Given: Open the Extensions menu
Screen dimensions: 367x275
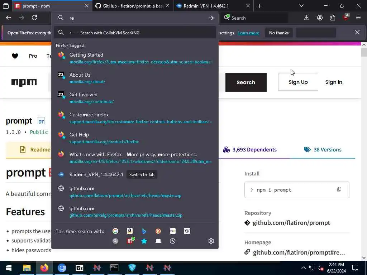Looking at the screenshot, I should pyautogui.click(x=333, y=18).
